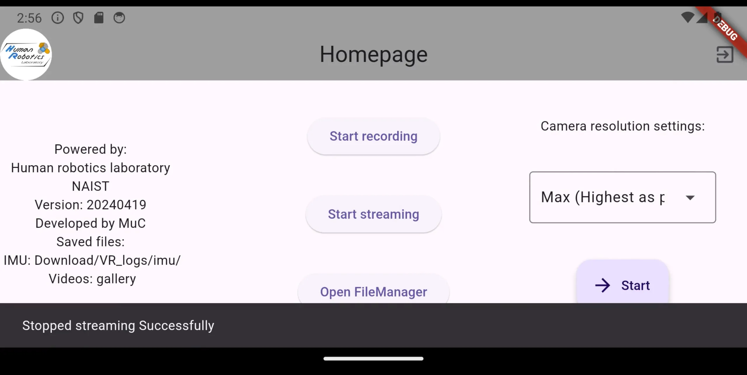Tap the Human Robotics Laboratory logo

pyautogui.click(x=26, y=54)
